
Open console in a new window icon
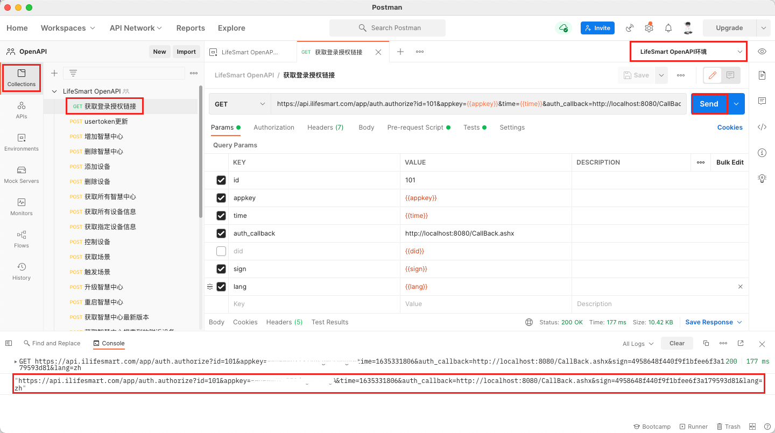[741, 343]
